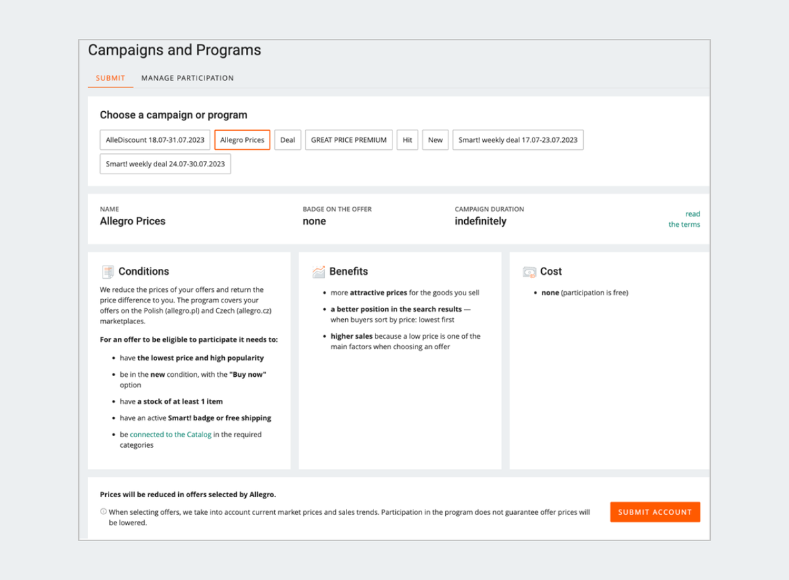Select the AlleDiscount 18.07-31.07.2023 campaign
Screen dimensions: 789x580
(155, 140)
